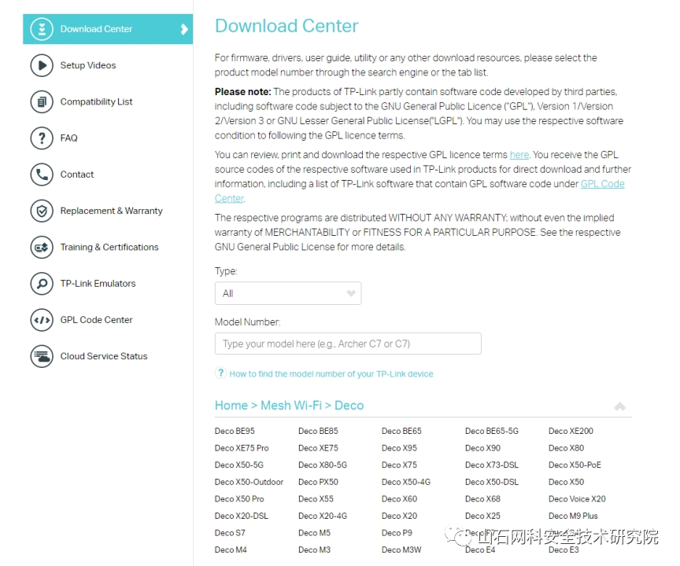Open Cloud Service Status in sidebar
Screen dimensions: 680x566
pyautogui.click(x=104, y=356)
